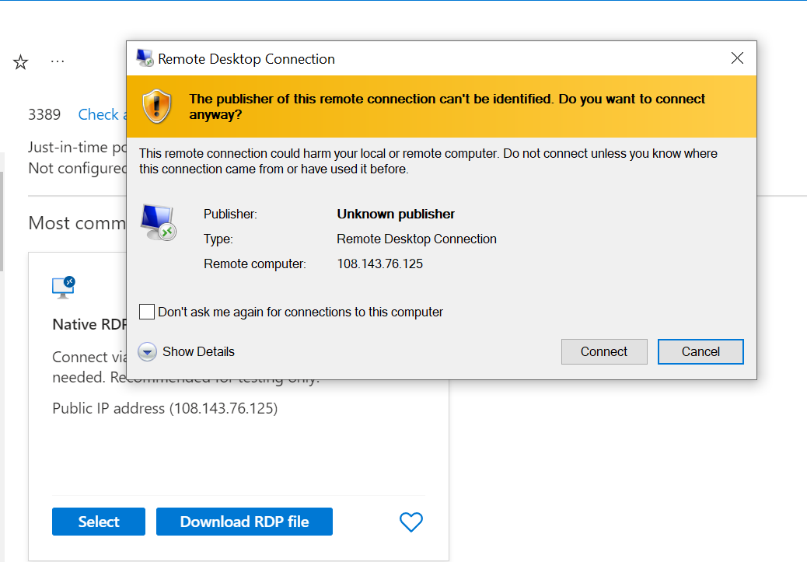The width and height of the screenshot is (807, 562).
Task: Click the Native RDP monitor icon
Action: [64, 287]
